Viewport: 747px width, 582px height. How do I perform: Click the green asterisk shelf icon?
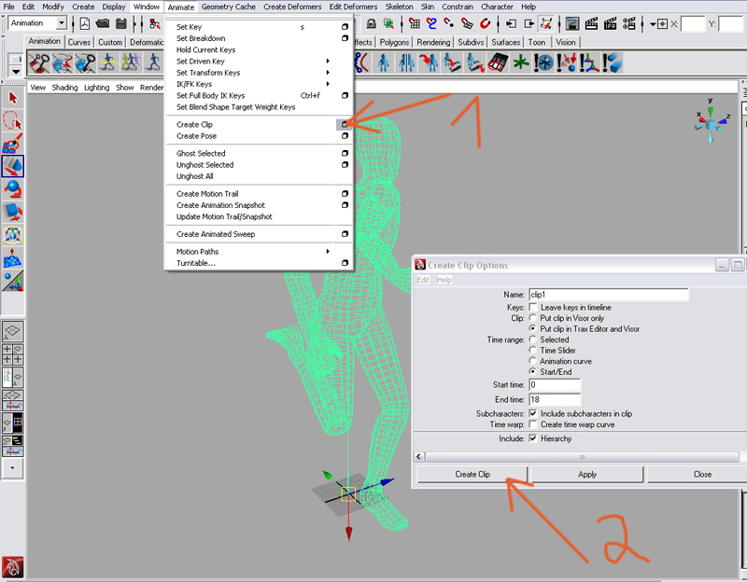(x=520, y=62)
